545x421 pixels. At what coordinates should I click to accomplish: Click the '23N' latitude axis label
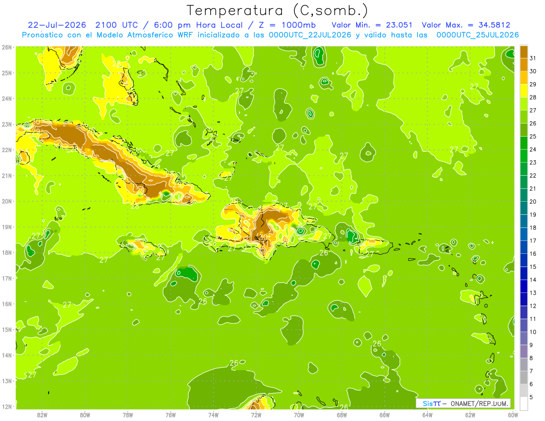7,124
